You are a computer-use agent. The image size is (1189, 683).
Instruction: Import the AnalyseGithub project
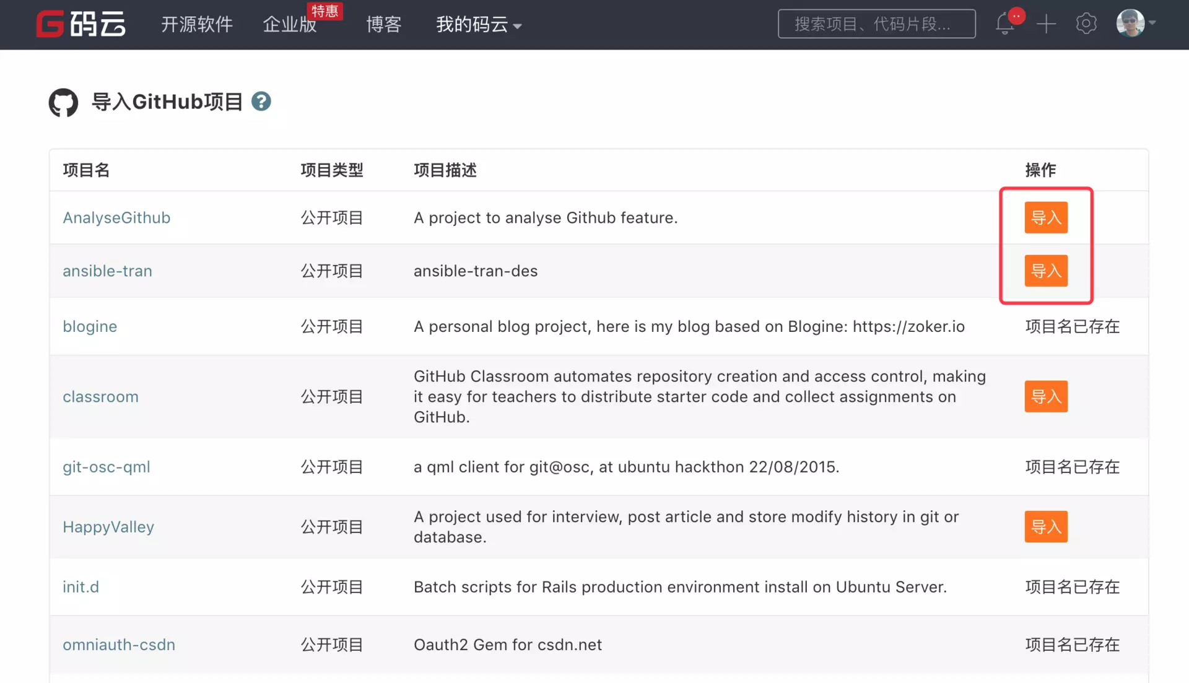point(1045,217)
